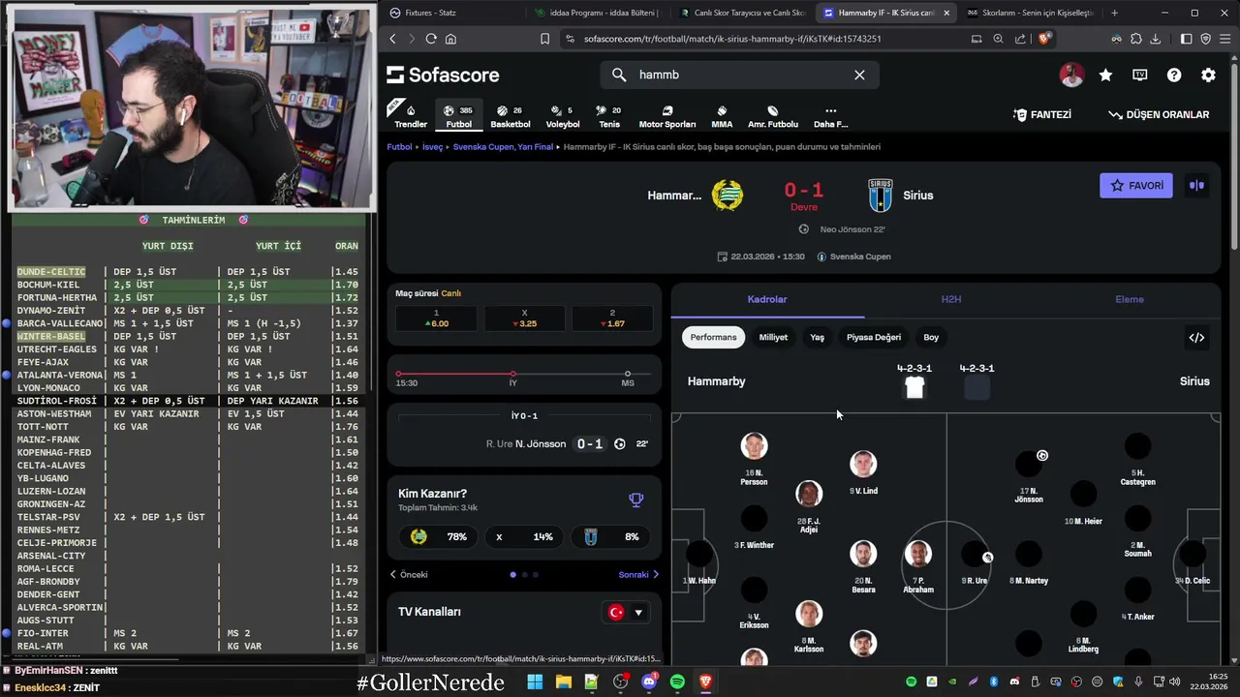The height and width of the screenshot is (697, 1240).
Task: Select the away win odds 1.67
Action: point(612,318)
